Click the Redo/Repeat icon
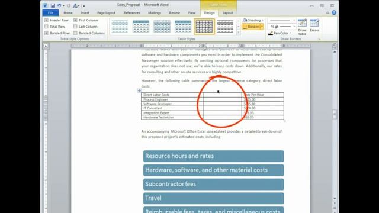379x213 pixels. pyautogui.click(x=69, y=5)
